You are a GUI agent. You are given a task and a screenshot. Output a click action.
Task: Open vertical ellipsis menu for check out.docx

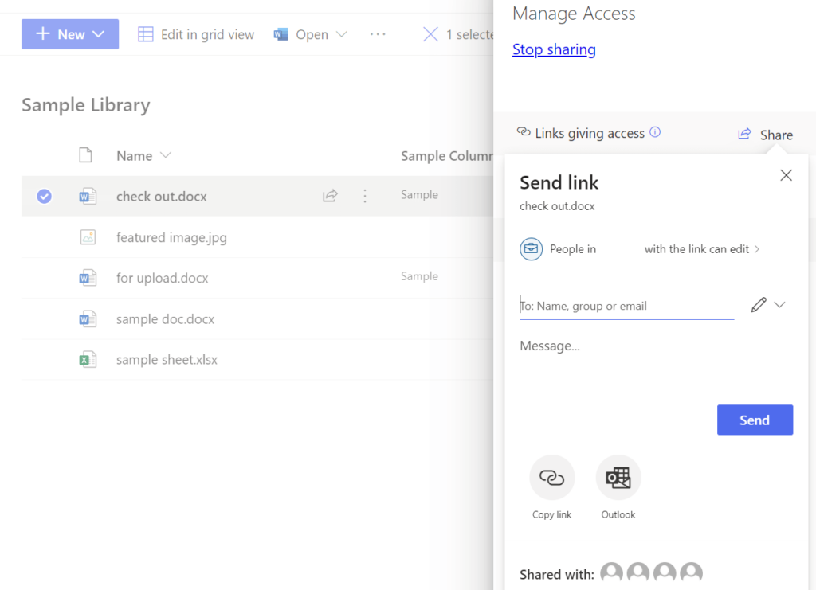tap(365, 195)
